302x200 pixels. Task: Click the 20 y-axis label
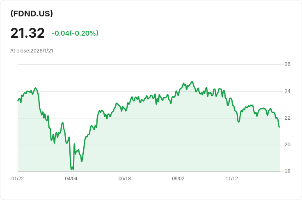coord(287,145)
